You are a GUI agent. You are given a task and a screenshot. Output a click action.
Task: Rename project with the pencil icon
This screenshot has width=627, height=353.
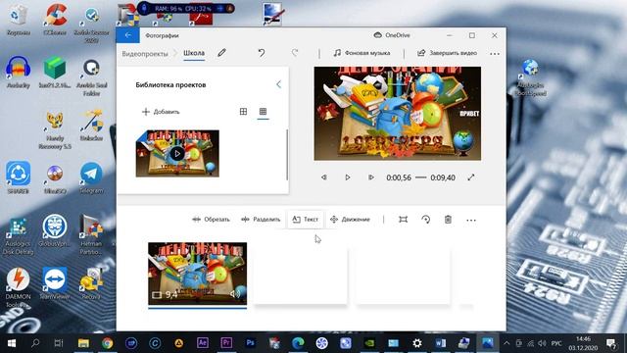pos(222,53)
